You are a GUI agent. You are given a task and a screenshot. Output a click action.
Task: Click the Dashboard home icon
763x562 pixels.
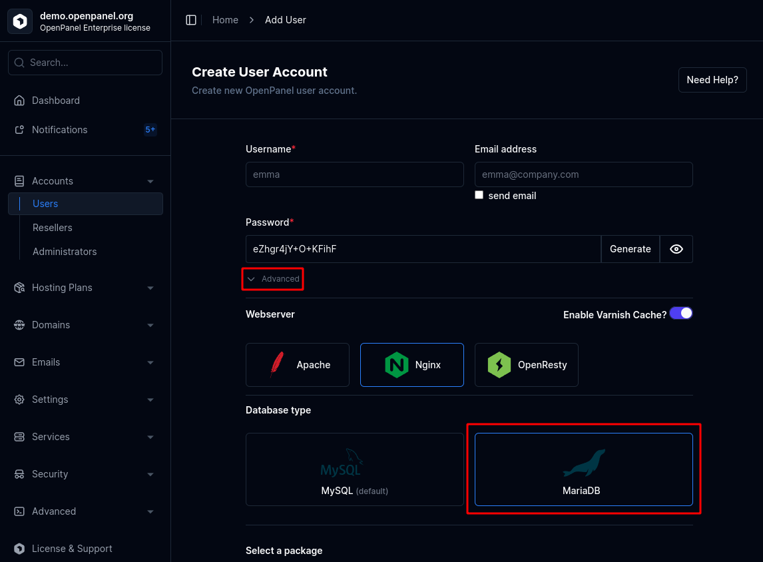pos(19,101)
